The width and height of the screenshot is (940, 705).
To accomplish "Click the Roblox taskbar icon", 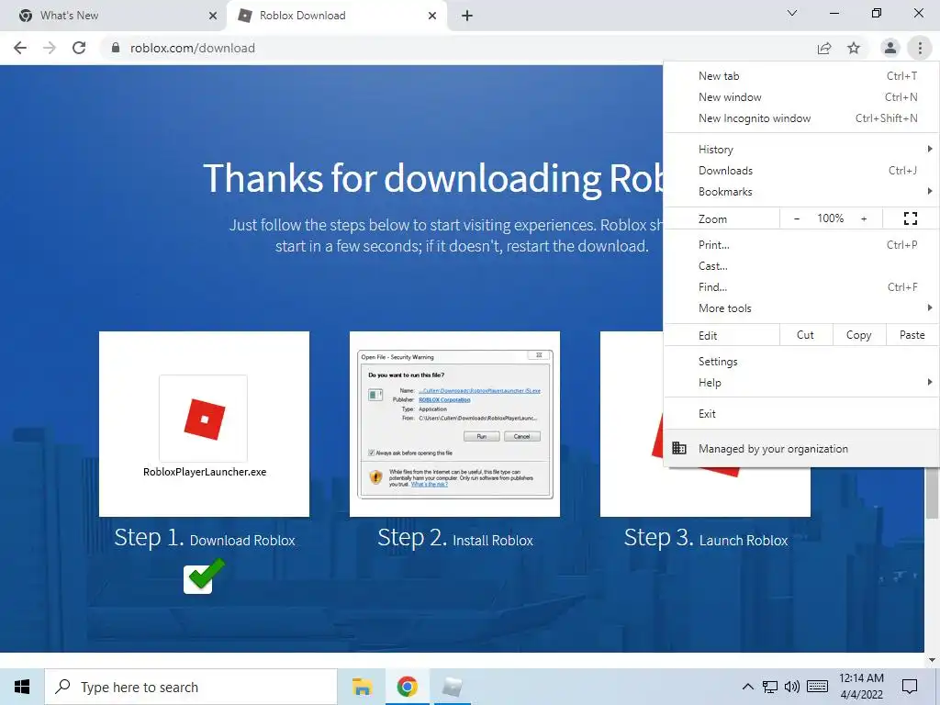I will 452,687.
